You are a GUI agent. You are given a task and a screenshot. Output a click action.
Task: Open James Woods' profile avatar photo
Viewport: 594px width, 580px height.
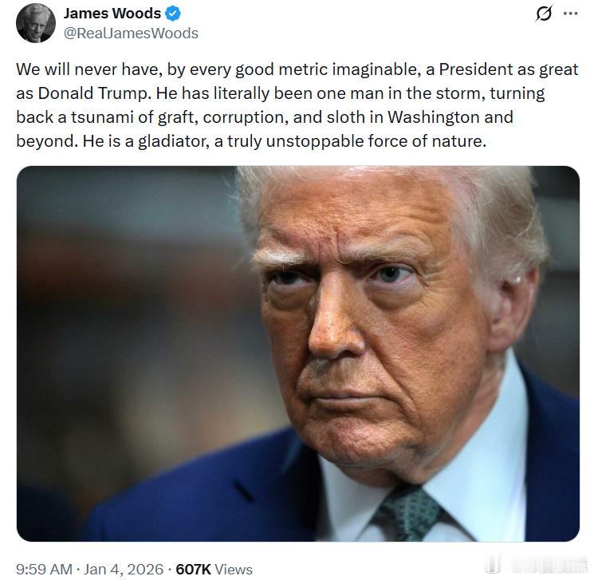(36, 23)
